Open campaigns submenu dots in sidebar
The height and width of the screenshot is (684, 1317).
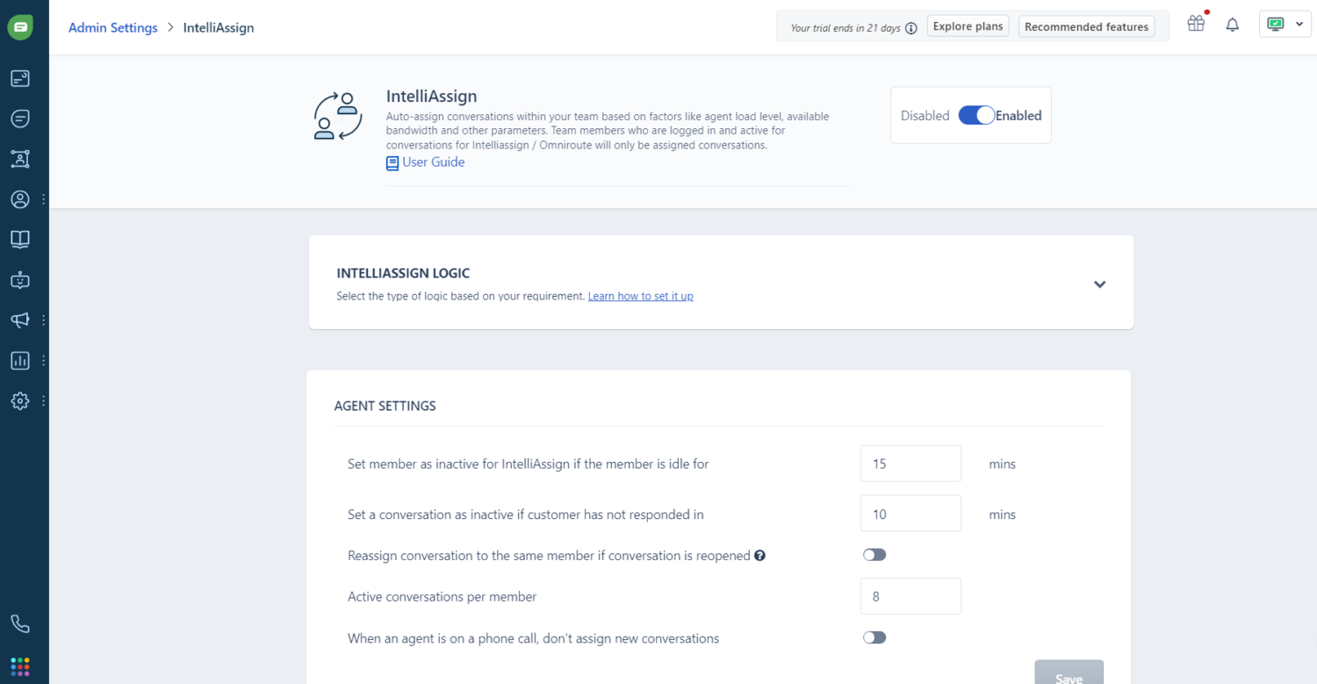point(43,320)
